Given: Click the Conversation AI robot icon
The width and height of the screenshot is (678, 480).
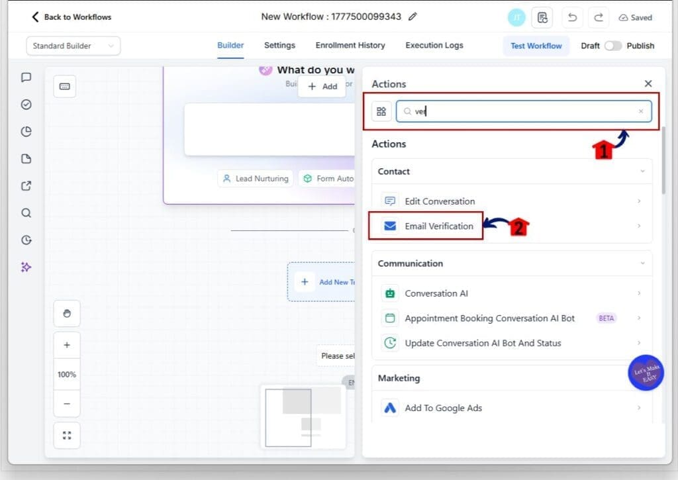Looking at the screenshot, I should pos(390,293).
